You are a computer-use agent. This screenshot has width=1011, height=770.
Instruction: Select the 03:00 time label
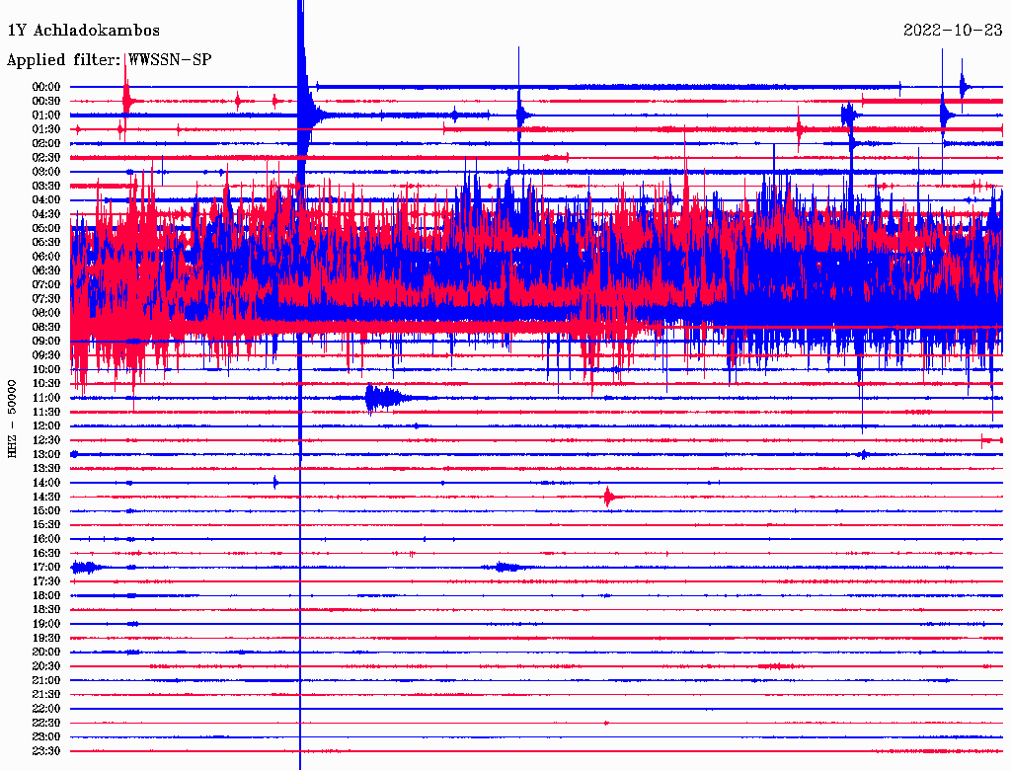(46, 172)
